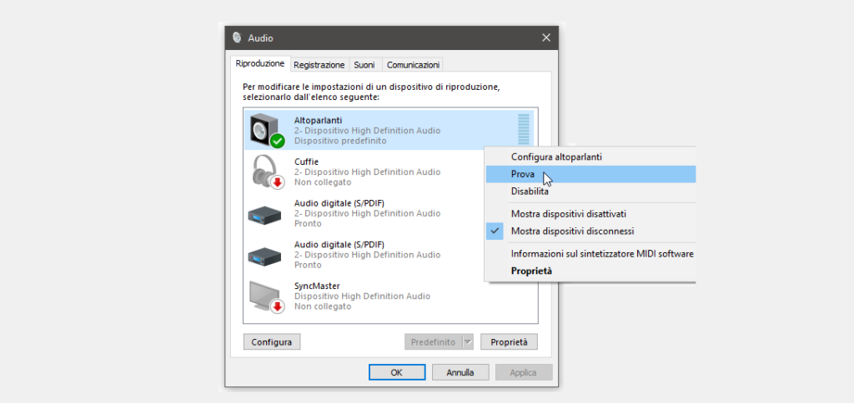Expand the Predefinito dropdown arrow

tap(468, 342)
